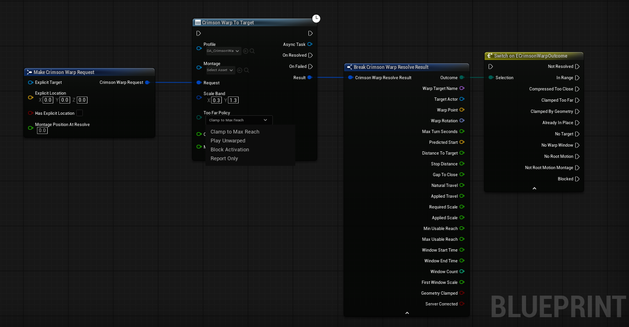Click the Applied Scale float pin
This screenshot has height=327, width=629.
point(462,217)
